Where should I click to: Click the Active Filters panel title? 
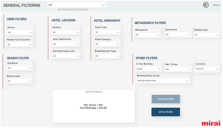click(x=94, y=92)
